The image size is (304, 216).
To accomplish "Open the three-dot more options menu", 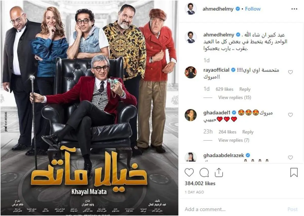I will tap(294, 9).
